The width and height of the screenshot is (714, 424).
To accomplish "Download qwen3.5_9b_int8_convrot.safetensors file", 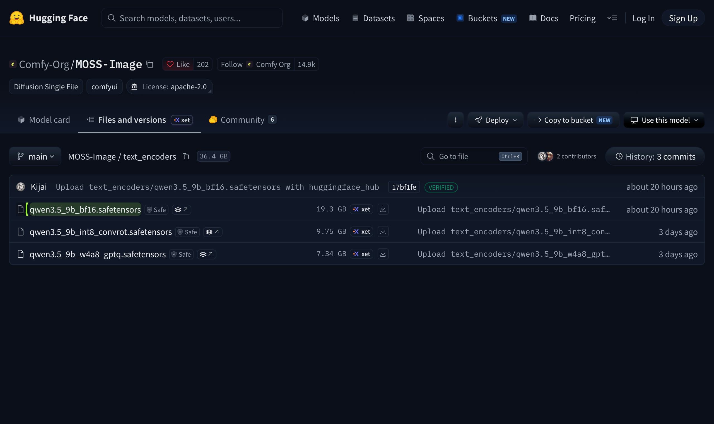I will click(x=383, y=232).
